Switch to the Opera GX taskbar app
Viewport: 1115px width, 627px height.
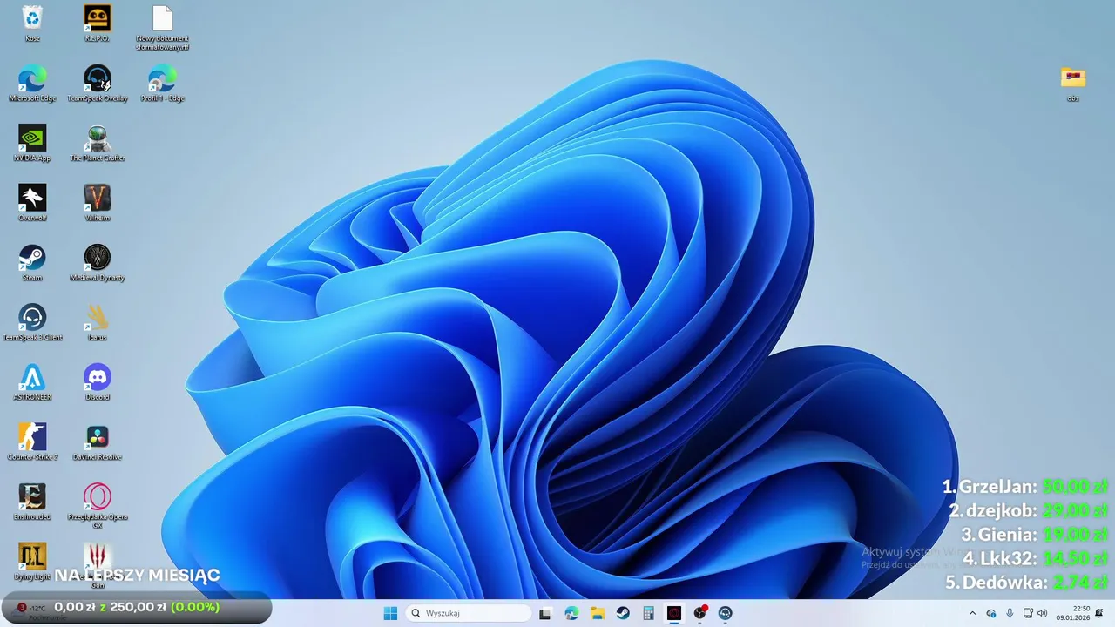pos(674,613)
